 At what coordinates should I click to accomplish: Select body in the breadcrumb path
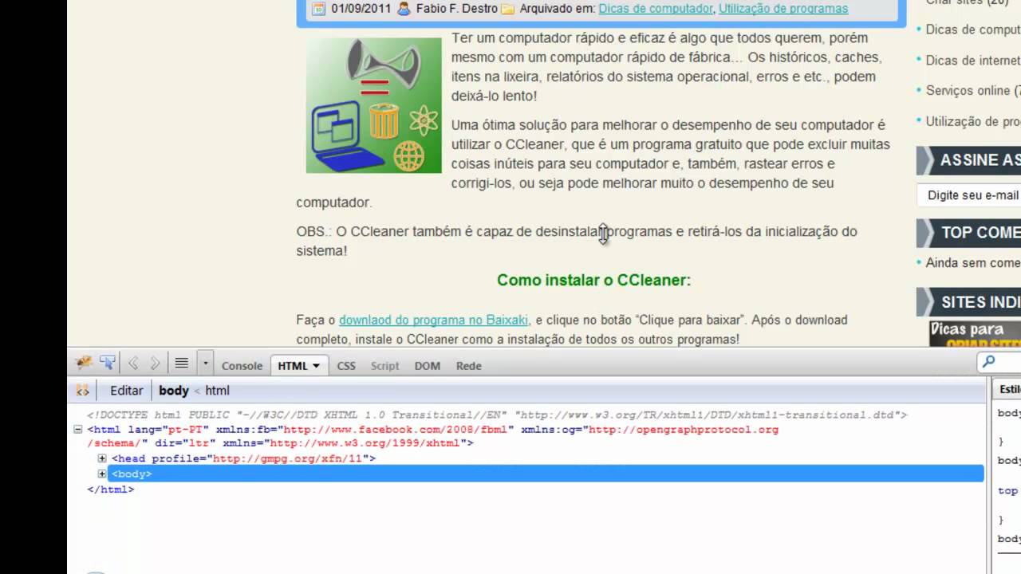click(174, 391)
